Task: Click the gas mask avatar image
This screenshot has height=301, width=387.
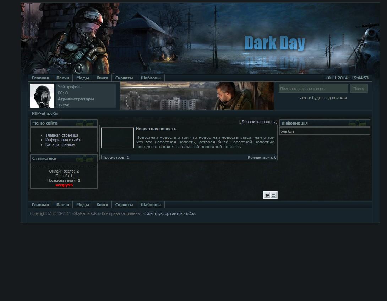Action: tap(42, 96)
